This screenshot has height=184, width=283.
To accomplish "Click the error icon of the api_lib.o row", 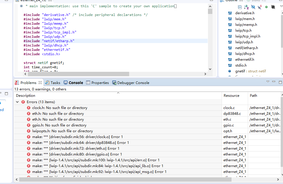I will (x=29, y=166).
